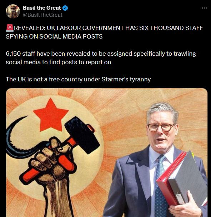The height and width of the screenshot is (217, 211).
Task: Click the blue verified checkmark badge
Action: [x=65, y=8]
